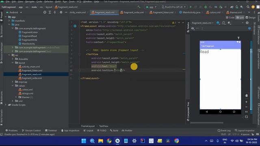Click the zoom to fit screen icon
This screenshot has width=260, height=146.
(x=247, y=117)
